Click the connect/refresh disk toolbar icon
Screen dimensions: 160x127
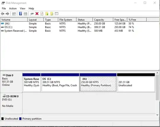point(32,14)
